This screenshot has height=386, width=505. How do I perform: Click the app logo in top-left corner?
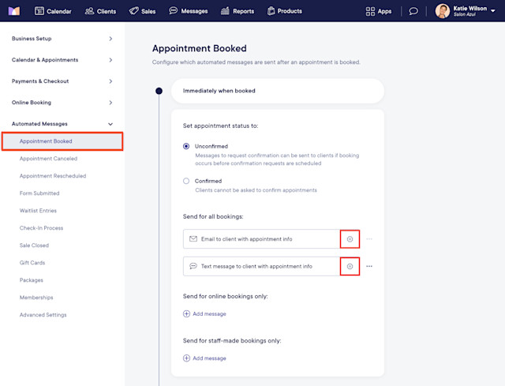pos(14,11)
